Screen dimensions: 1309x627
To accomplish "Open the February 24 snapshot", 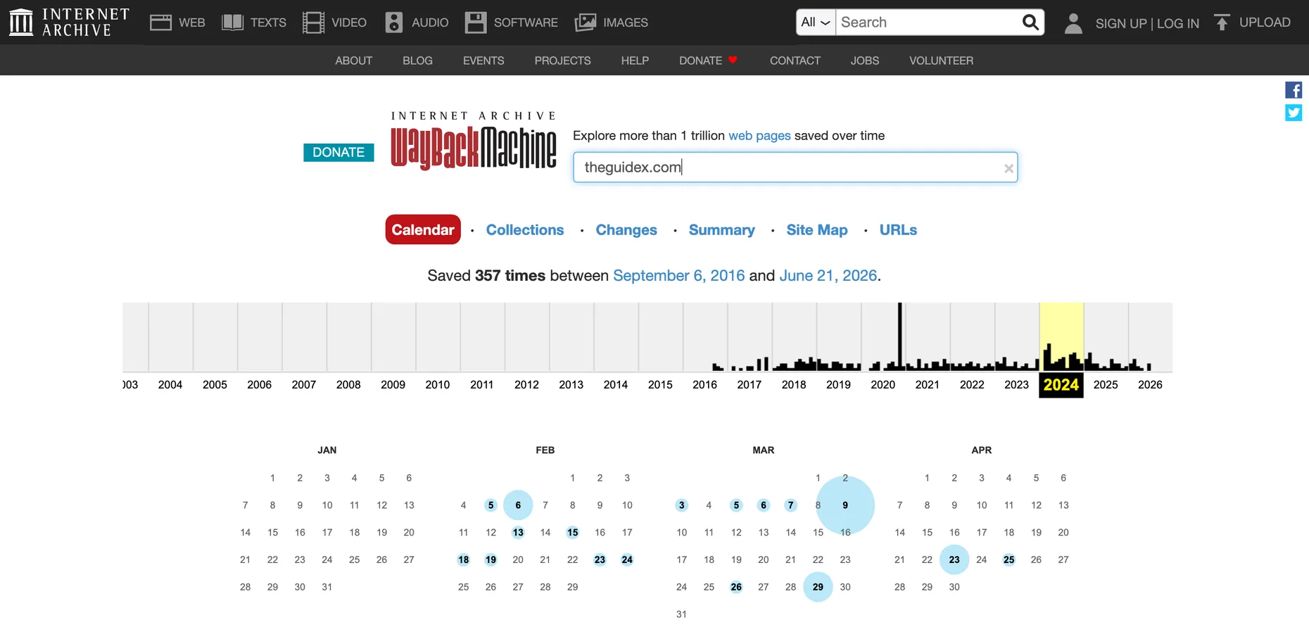I will [x=627, y=560].
